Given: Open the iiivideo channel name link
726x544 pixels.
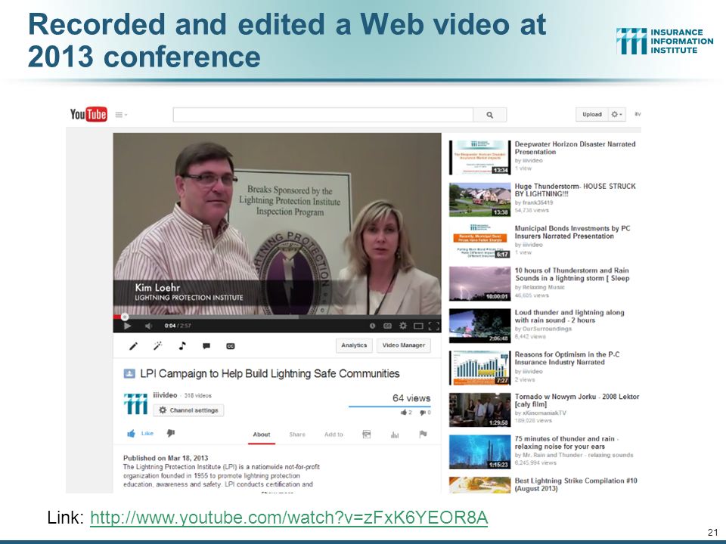Looking at the screenshot, I should click(165, 395).
